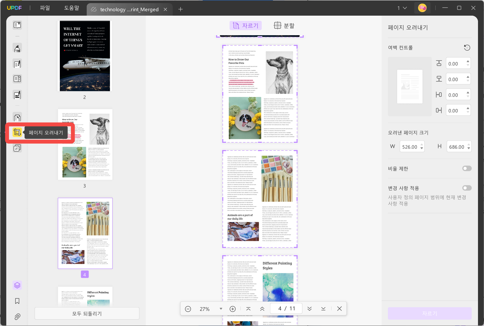The image size is (484, 326).
Task: Click the width W input field
Action: pyautogui.click(x=412, y=147)
